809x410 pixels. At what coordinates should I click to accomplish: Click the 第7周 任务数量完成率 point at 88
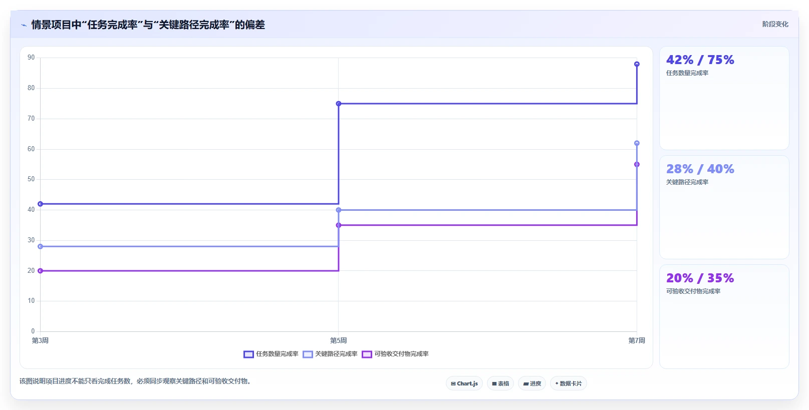click(x=637, y=64)
